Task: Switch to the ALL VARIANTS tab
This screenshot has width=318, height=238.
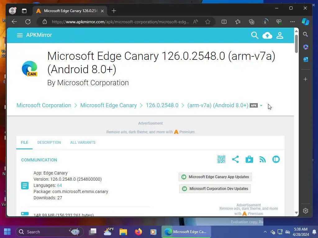Action: point(83,143)
